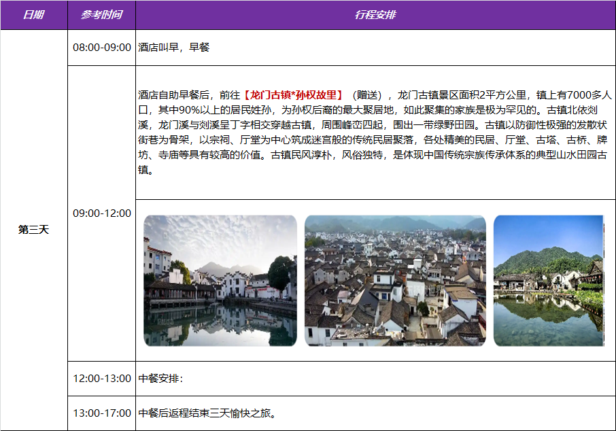The height and width of the screenshot is (431, 616).
Task: Select the 参考时间 column header
Action: click(101, 15)
